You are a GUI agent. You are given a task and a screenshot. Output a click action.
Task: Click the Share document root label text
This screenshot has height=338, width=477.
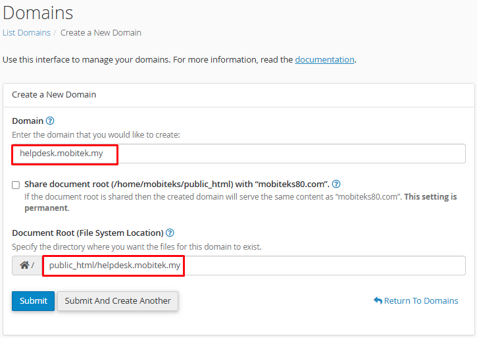(176, 184)
